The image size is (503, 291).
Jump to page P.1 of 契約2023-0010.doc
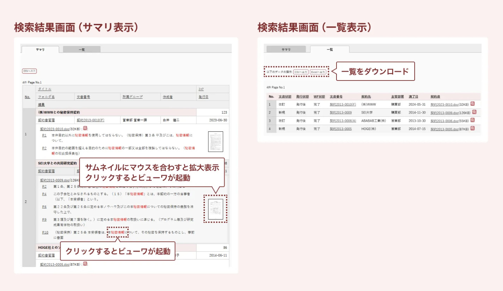pos(44,135)
